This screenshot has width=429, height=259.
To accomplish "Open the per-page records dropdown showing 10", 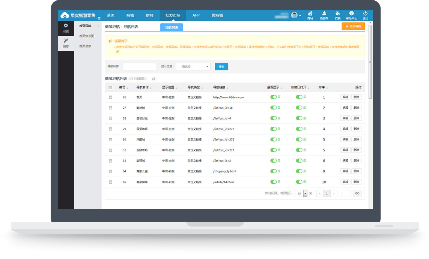I will tap(305, 193).
